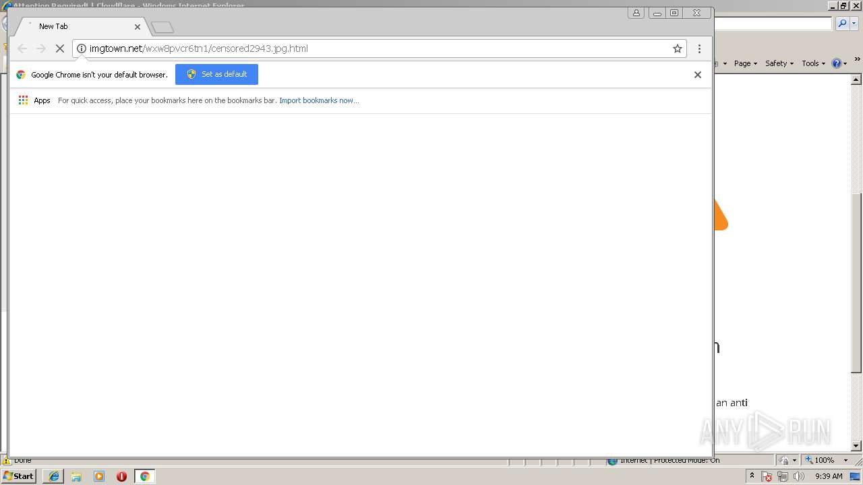Set Chrome as default browser
The height and width of the screenshot is (485, 863).
[x=216, y=74]
